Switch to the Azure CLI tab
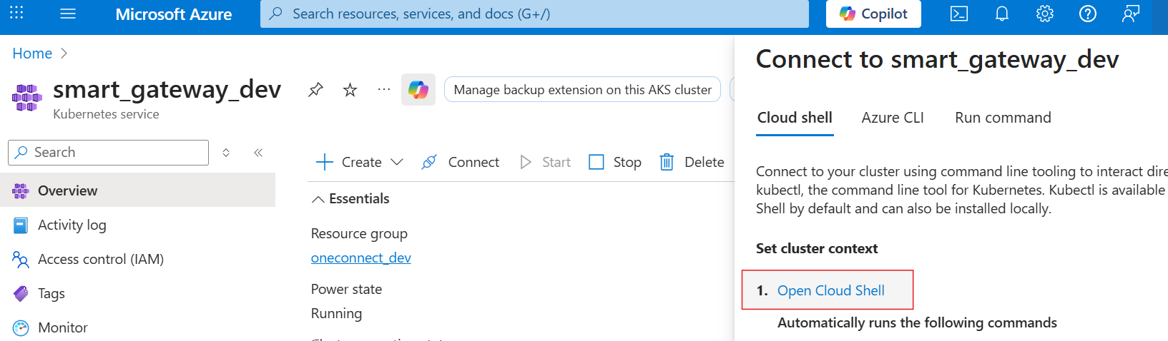 [x=893, y=118]
